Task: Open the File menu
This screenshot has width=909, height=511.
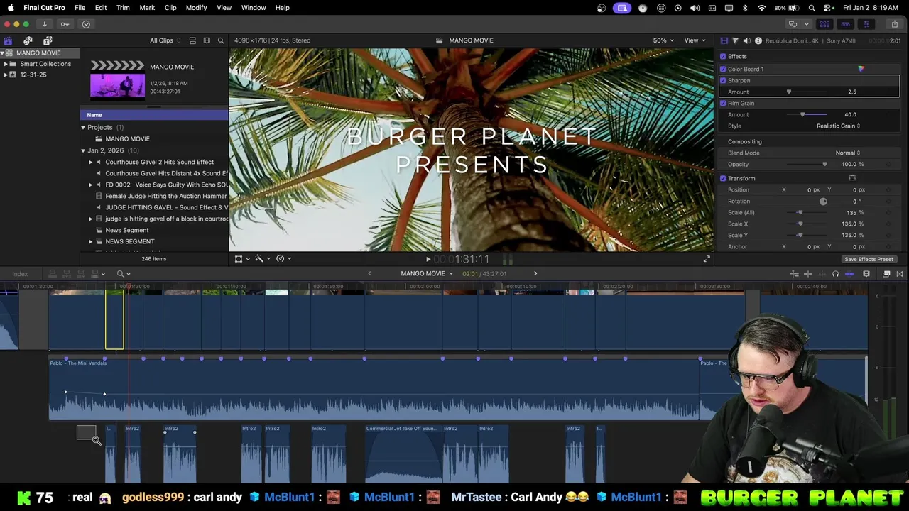Action: point(80,8)
